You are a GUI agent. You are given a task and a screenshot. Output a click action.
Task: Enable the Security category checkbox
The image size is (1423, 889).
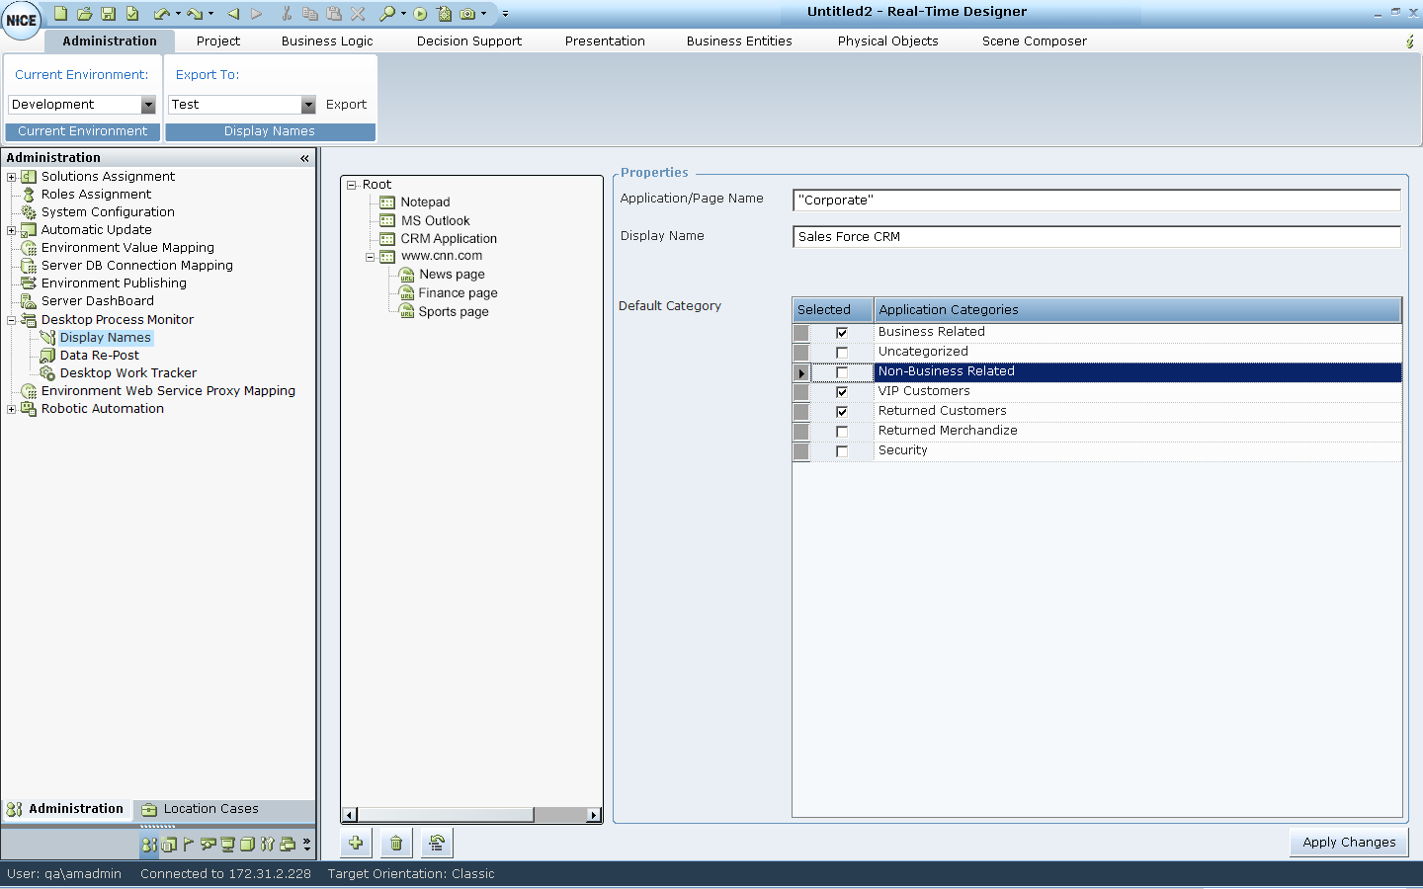click(x=842, y=451)
